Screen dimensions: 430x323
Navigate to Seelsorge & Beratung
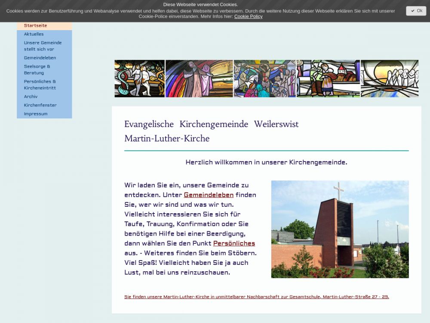click(37, 70)
